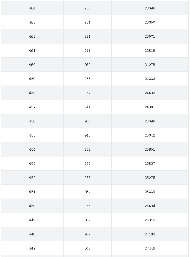This screenshot has height=257, width=190.
Task: Click the score 461 cell
Action: [x=32, y=50]
